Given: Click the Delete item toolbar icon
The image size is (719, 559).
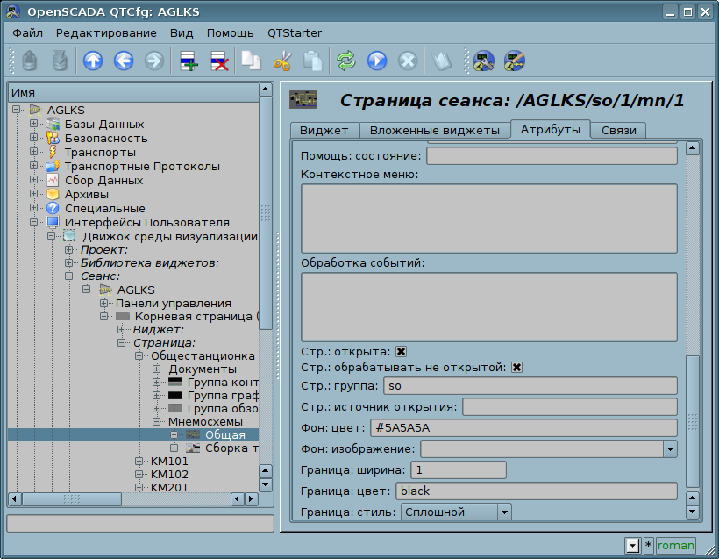Looking at the screenshot, I should 218,61.
